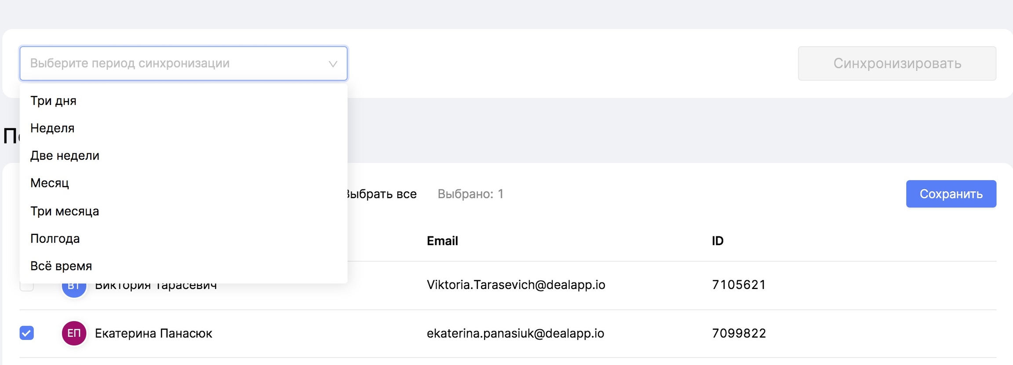
Task: Pick 'Всё время' from the dropdown
Action: click(x=61, y=266)
